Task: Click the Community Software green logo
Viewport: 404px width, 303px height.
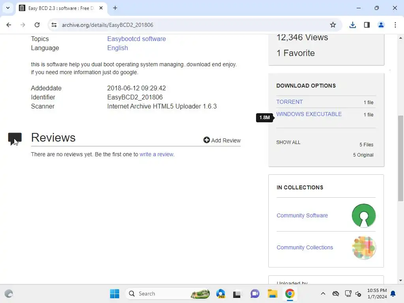Action: (363, 216)
